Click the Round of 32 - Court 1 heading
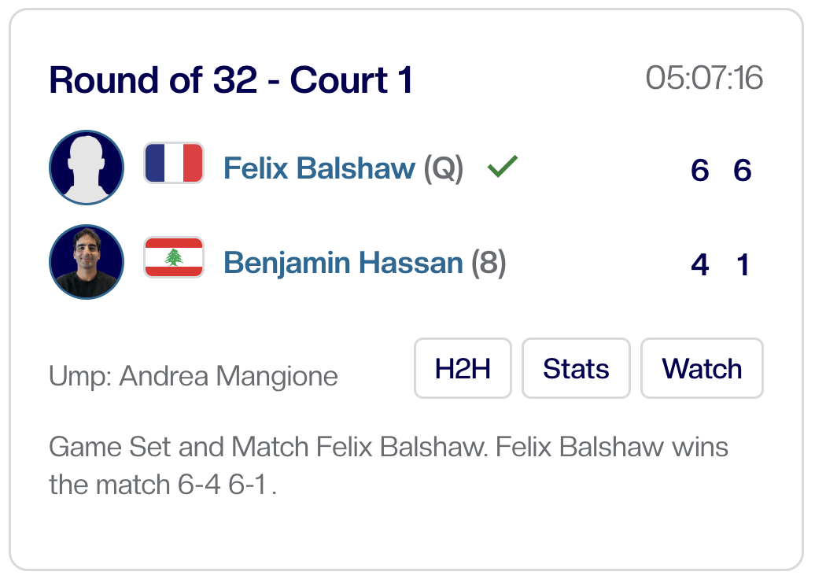 230,80
